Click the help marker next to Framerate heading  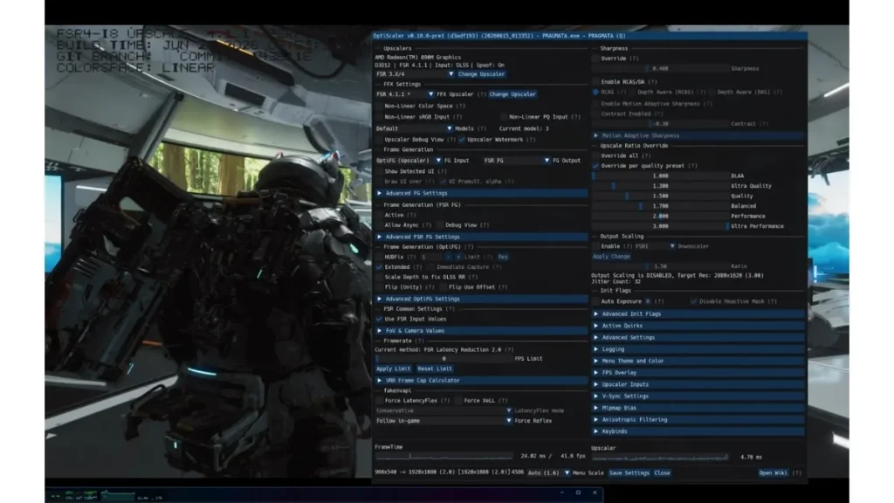pyautogui.click(x=419, y=341)
